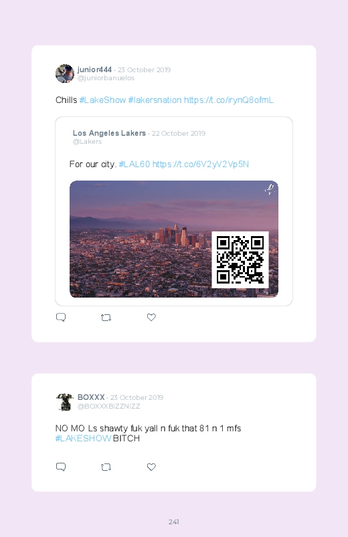Click reply icon under junior444's tweet
The width and height of the screenshot is (348, 537).
point(61,317)
